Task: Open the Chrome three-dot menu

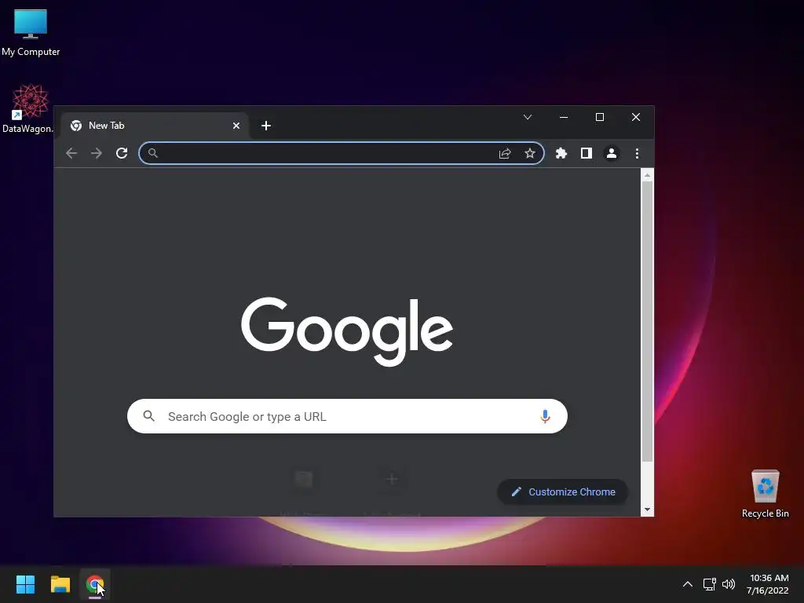Action: point(637,153)
